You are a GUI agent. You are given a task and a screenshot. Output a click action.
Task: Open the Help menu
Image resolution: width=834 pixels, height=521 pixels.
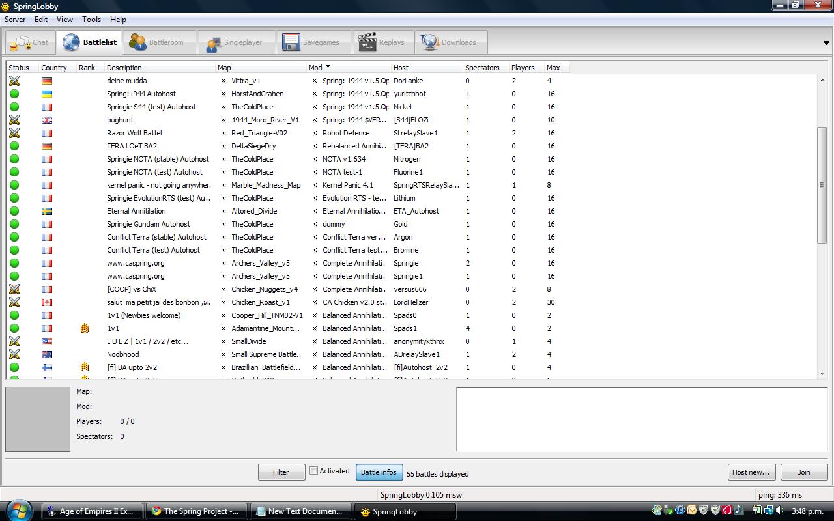(x=118, y=20)
